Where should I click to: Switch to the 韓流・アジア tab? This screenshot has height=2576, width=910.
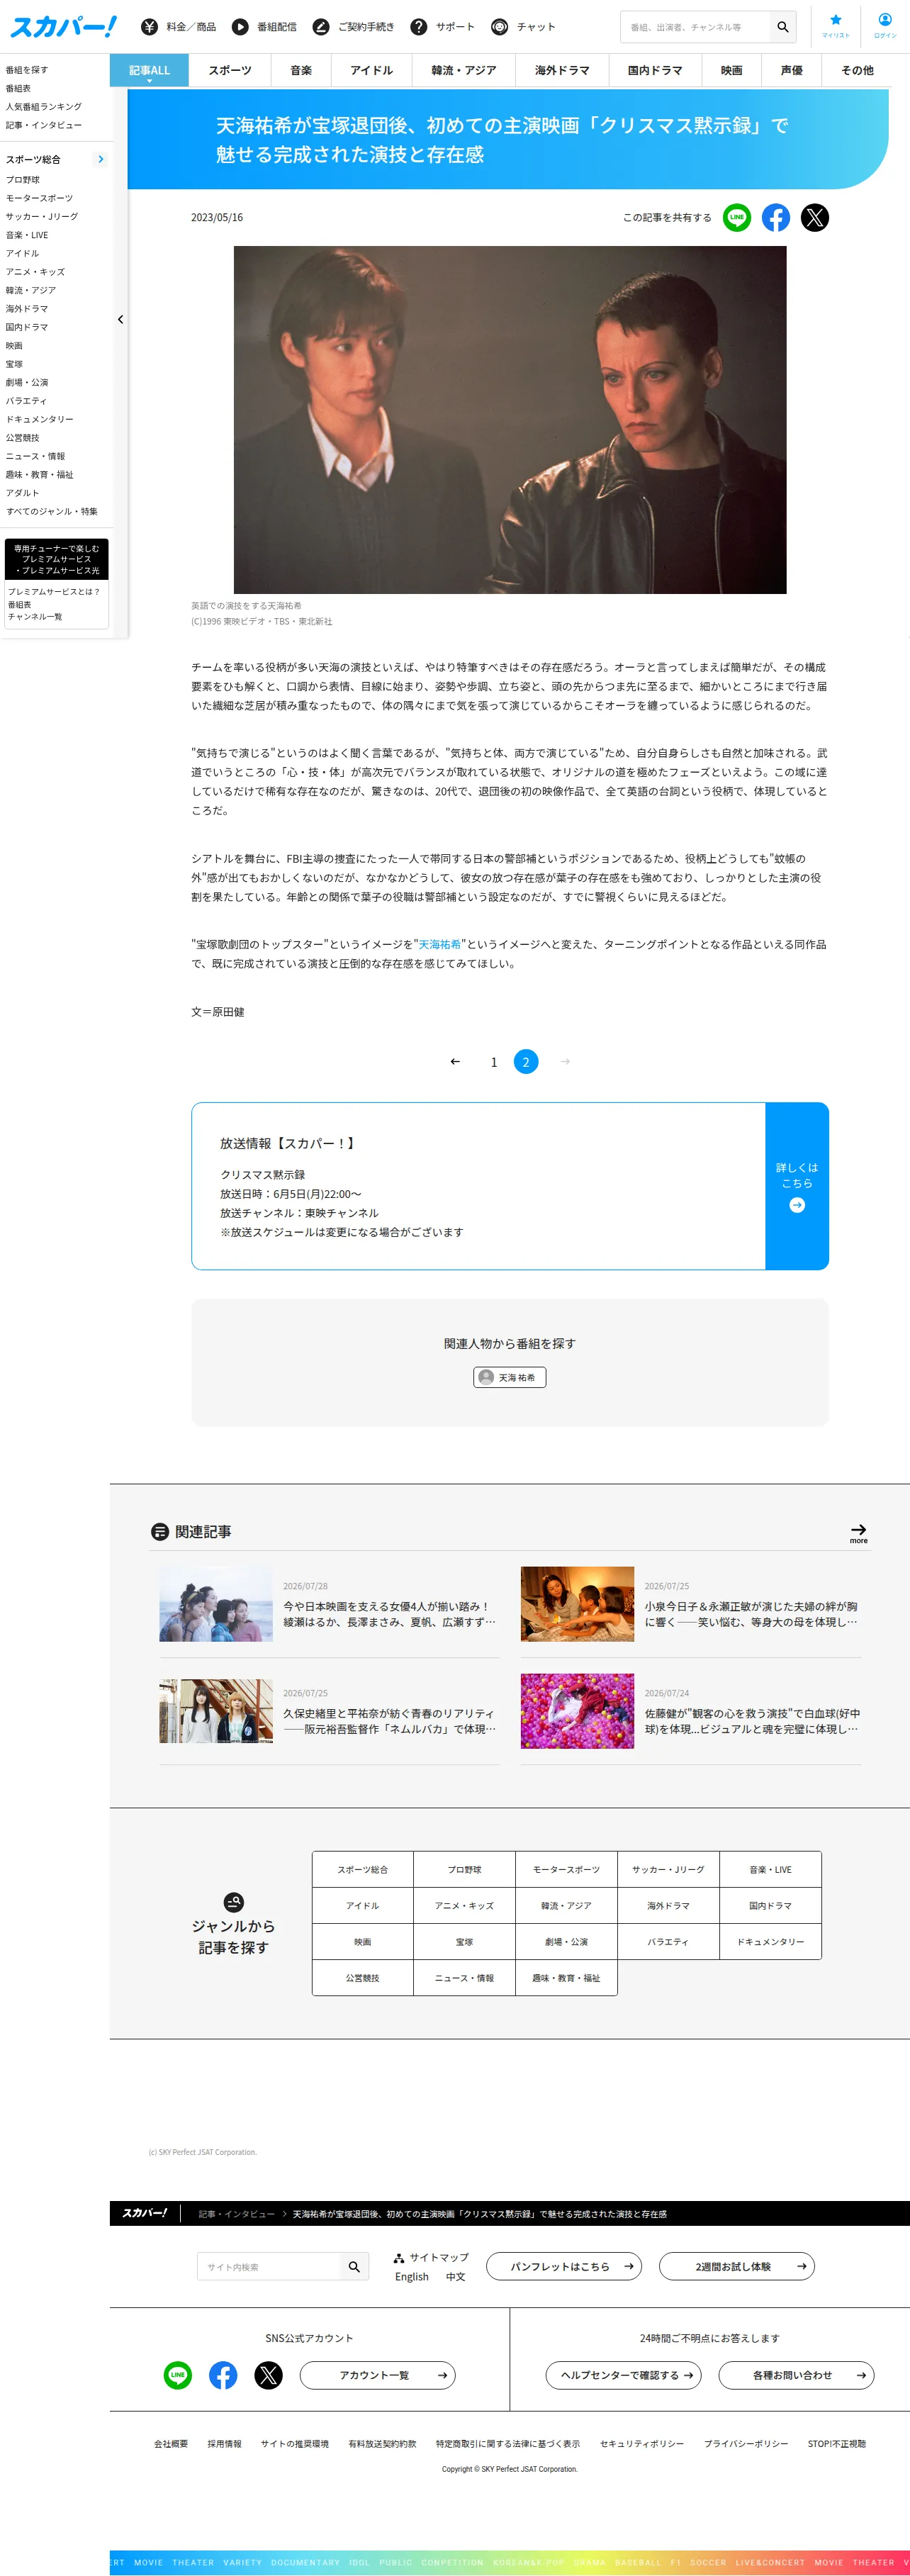464,70
